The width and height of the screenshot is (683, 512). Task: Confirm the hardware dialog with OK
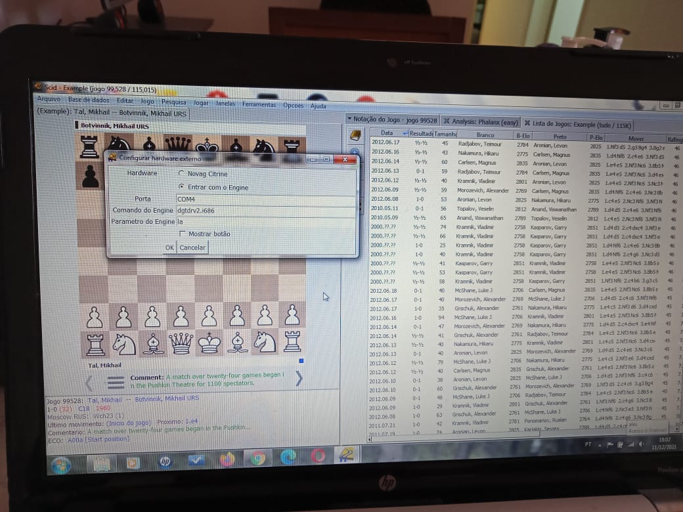169,247
